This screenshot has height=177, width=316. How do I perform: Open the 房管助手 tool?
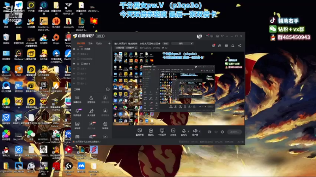click(91, 100)
